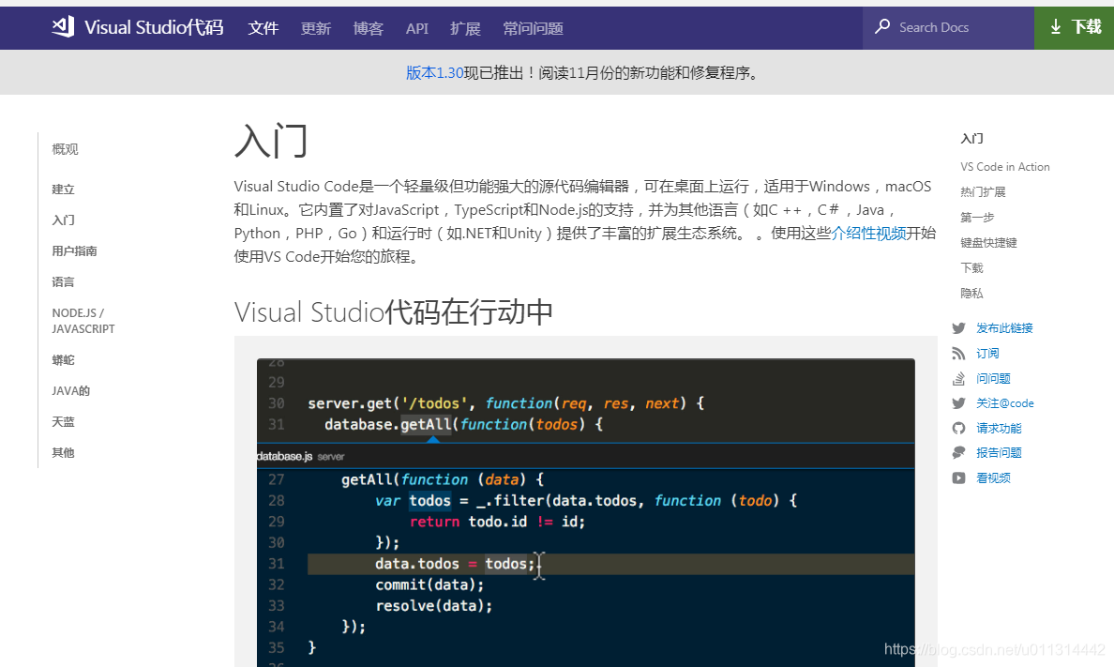Open the 介绍性视频 link
Screen dimensions: 1114x667
pos(868,234)
